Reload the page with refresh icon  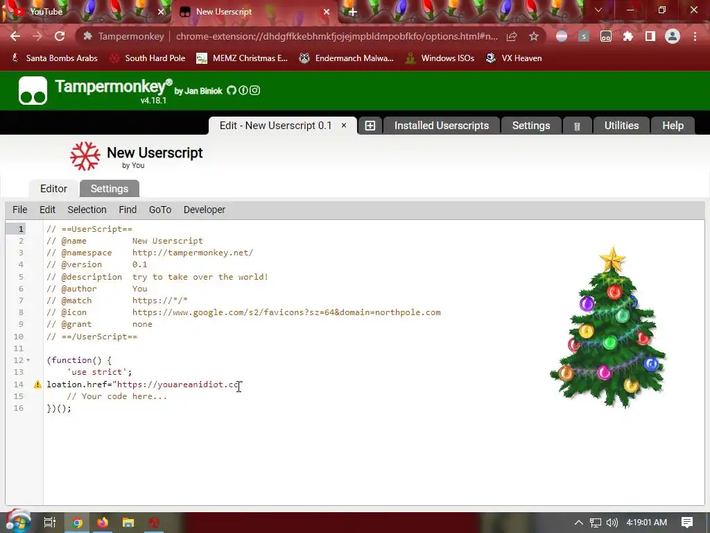tap(60, 36)
